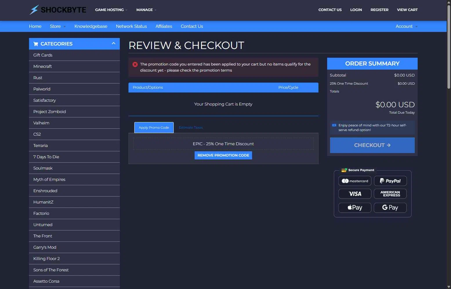Click the cart icon beside Categories
The width and height of the screenshot is (451, 289).
36,44
